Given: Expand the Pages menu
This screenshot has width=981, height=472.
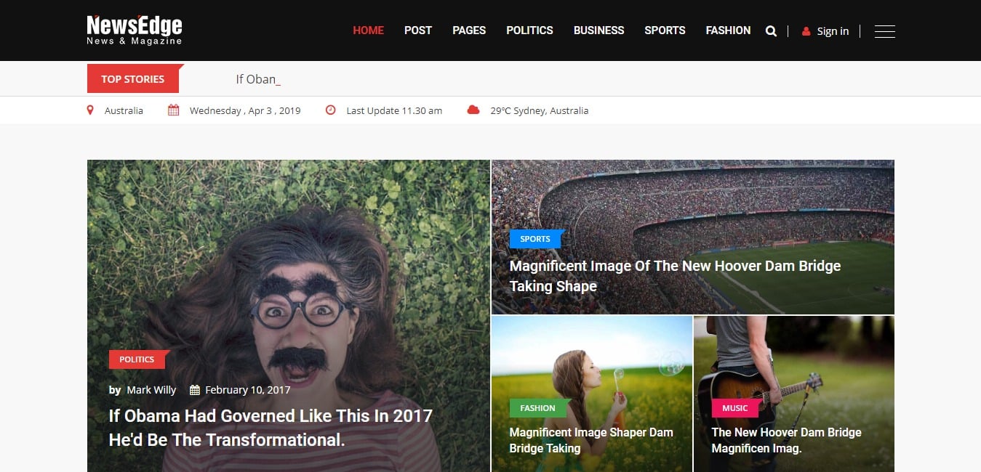Looking at the screenshot, I should pos(469,30).
